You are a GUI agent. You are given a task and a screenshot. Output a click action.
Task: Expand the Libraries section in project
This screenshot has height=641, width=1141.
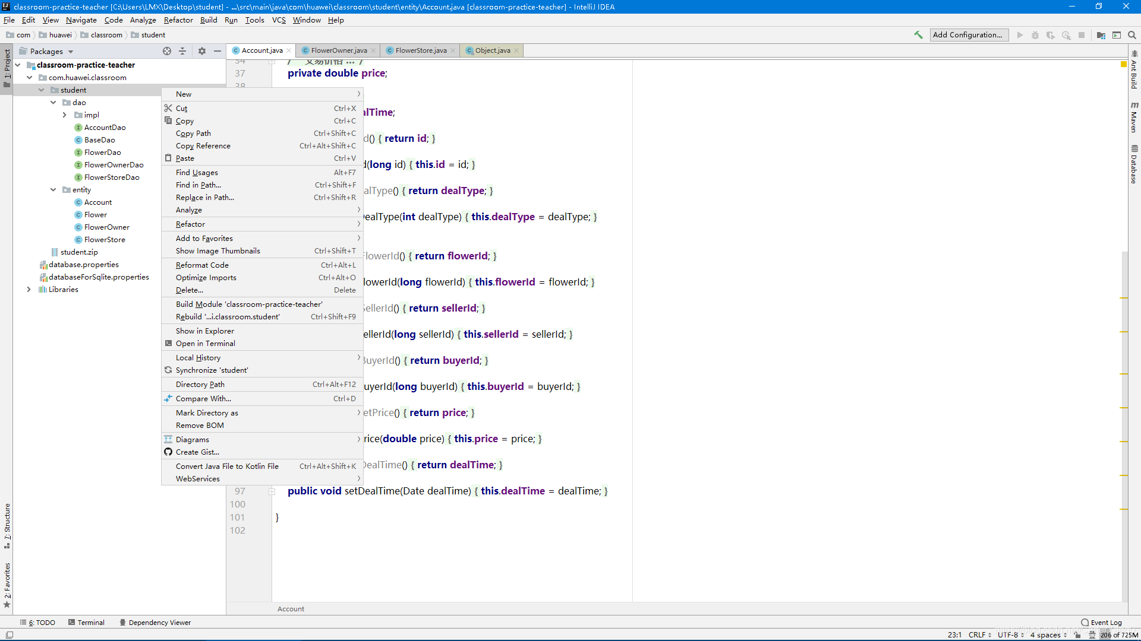tap(29, 290)
